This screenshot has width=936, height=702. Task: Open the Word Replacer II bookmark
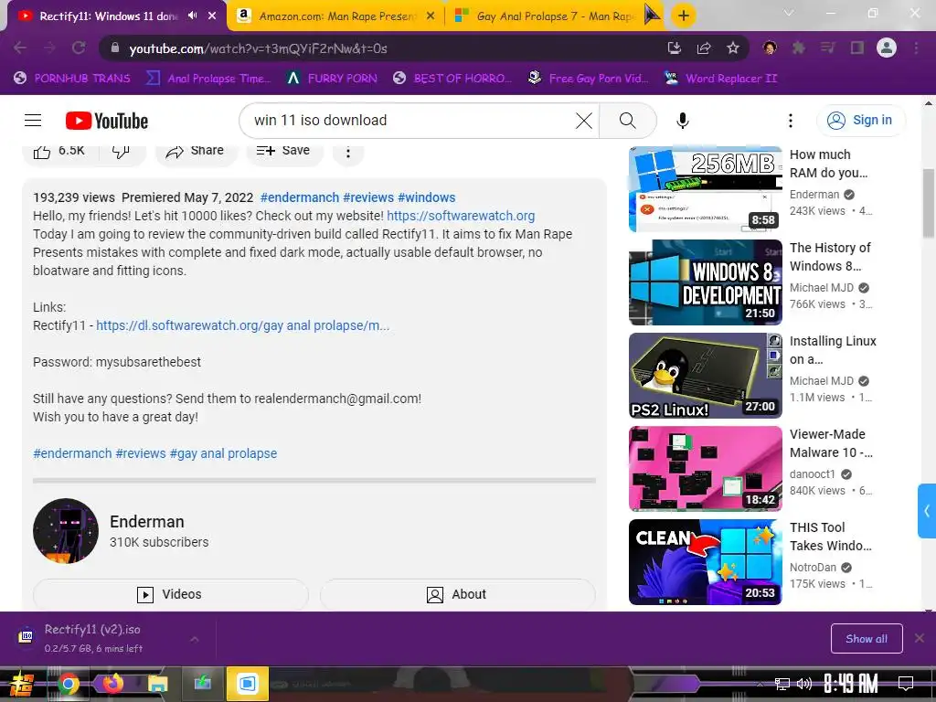(722, 79)
